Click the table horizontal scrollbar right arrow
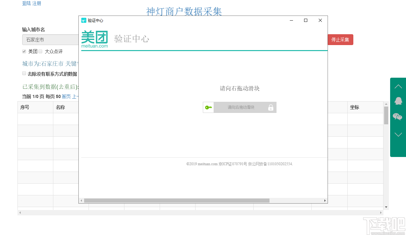The image size is (406, 235). (381, 212)
